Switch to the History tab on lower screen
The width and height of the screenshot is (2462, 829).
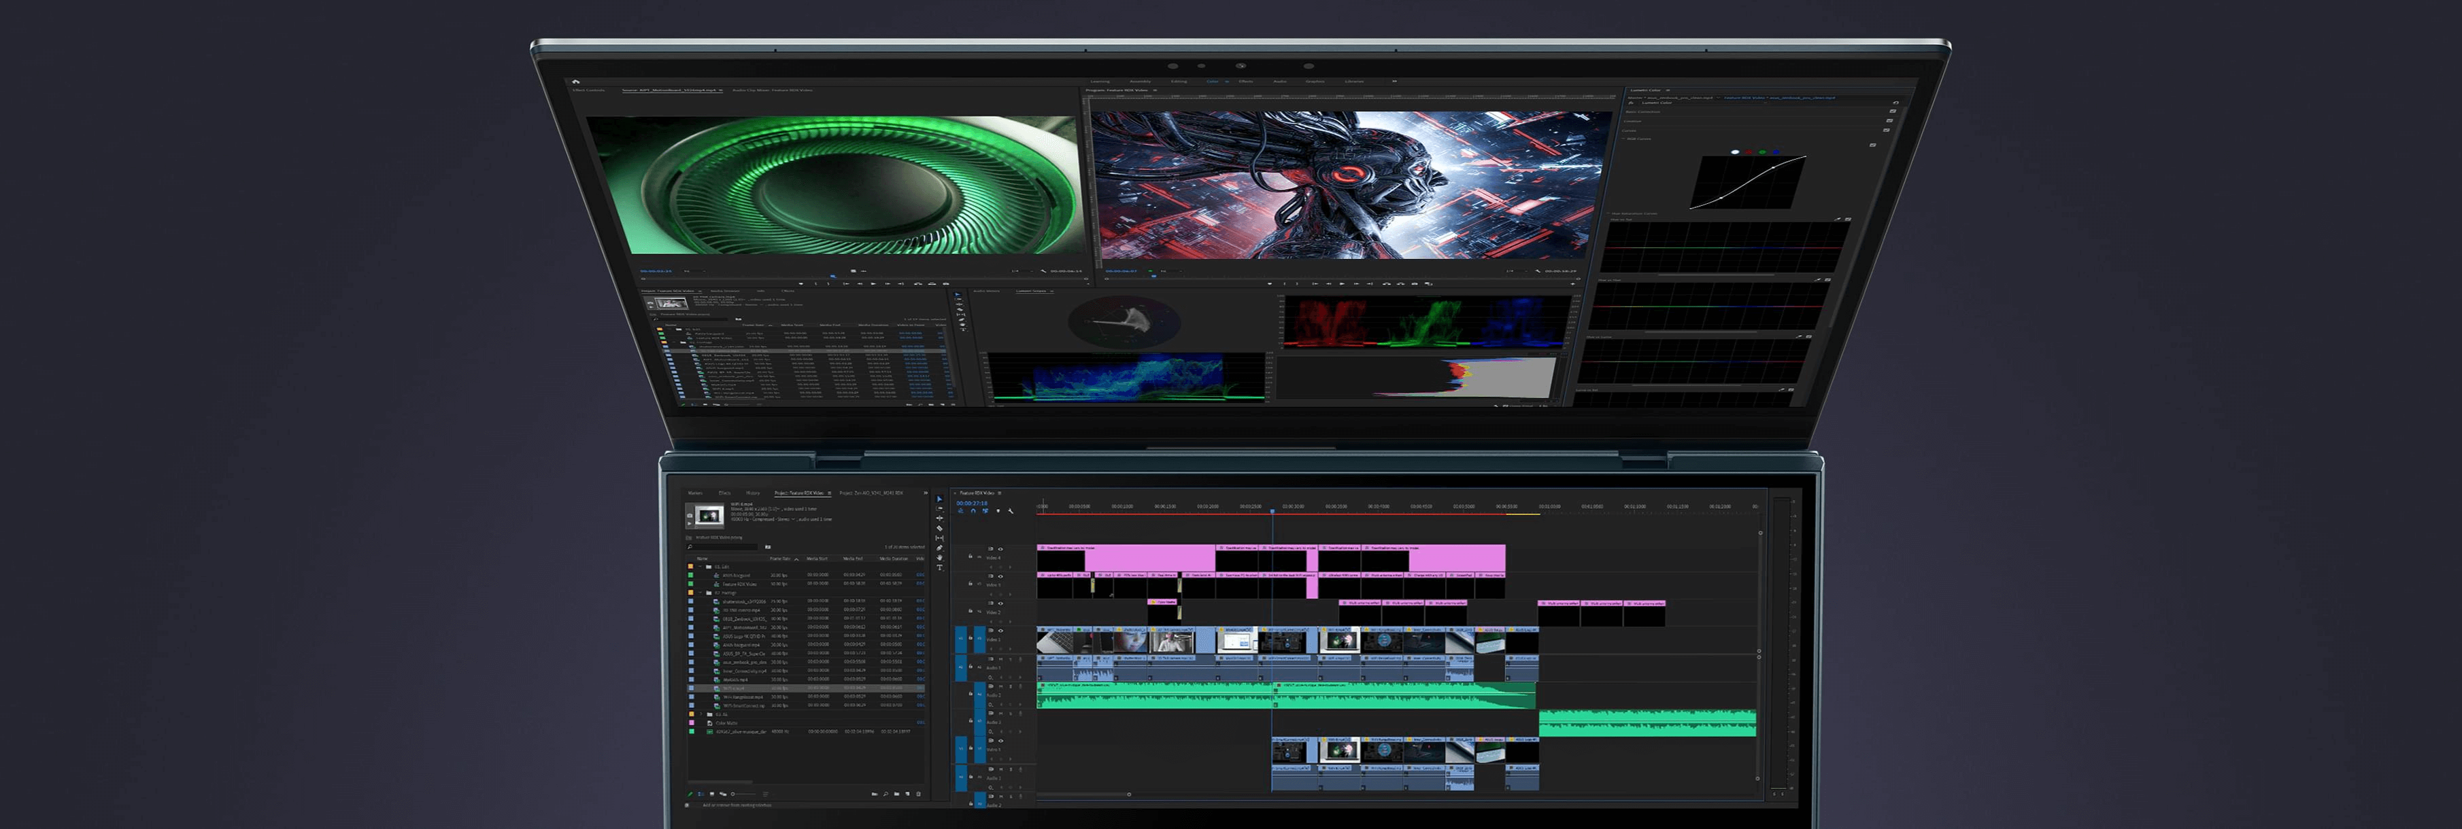pyautogui.click(x=753, y=494)
